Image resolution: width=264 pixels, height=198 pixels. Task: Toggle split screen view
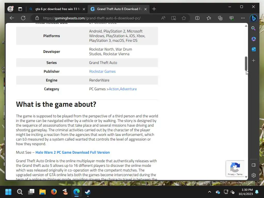point(197,18)
